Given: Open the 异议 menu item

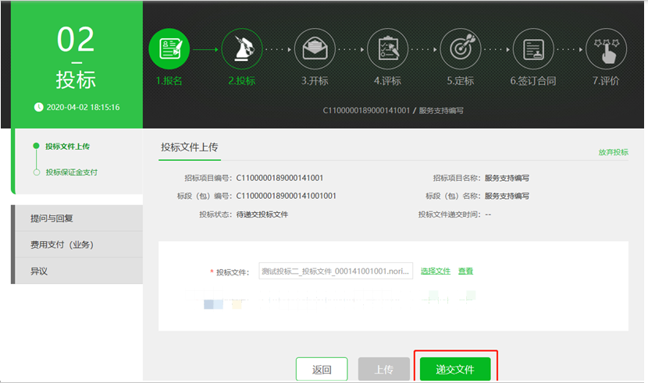Looking at the screenshot, I should point(79,271).
